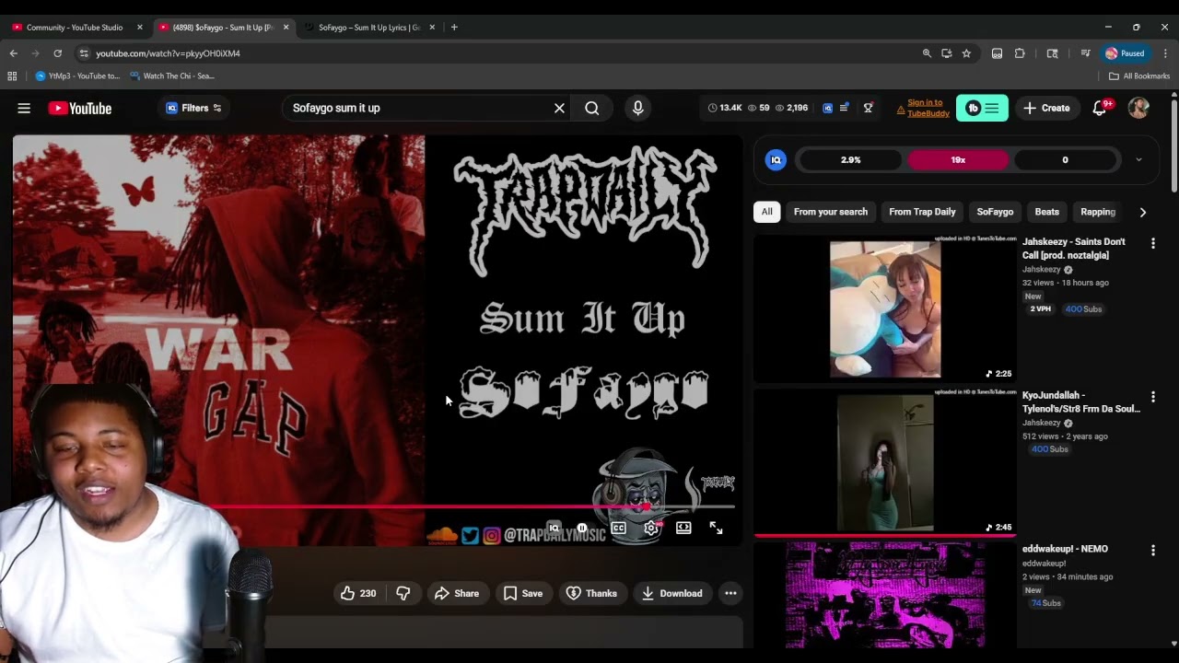Select From your search chip
The image size is (1179, 663).
(831, 212)
